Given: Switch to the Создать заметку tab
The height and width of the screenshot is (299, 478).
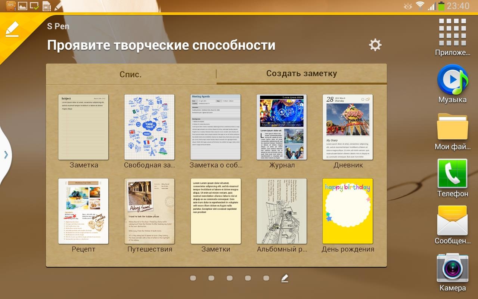Looking at the screenshot, I should click(x=301, y=74).
